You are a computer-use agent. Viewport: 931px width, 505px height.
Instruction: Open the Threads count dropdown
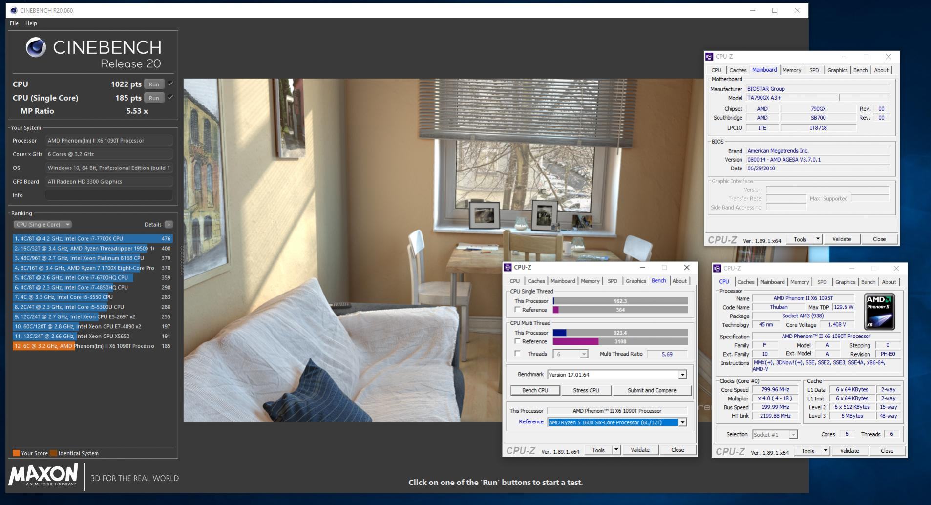pyautogui.click(x=583, y=354)
